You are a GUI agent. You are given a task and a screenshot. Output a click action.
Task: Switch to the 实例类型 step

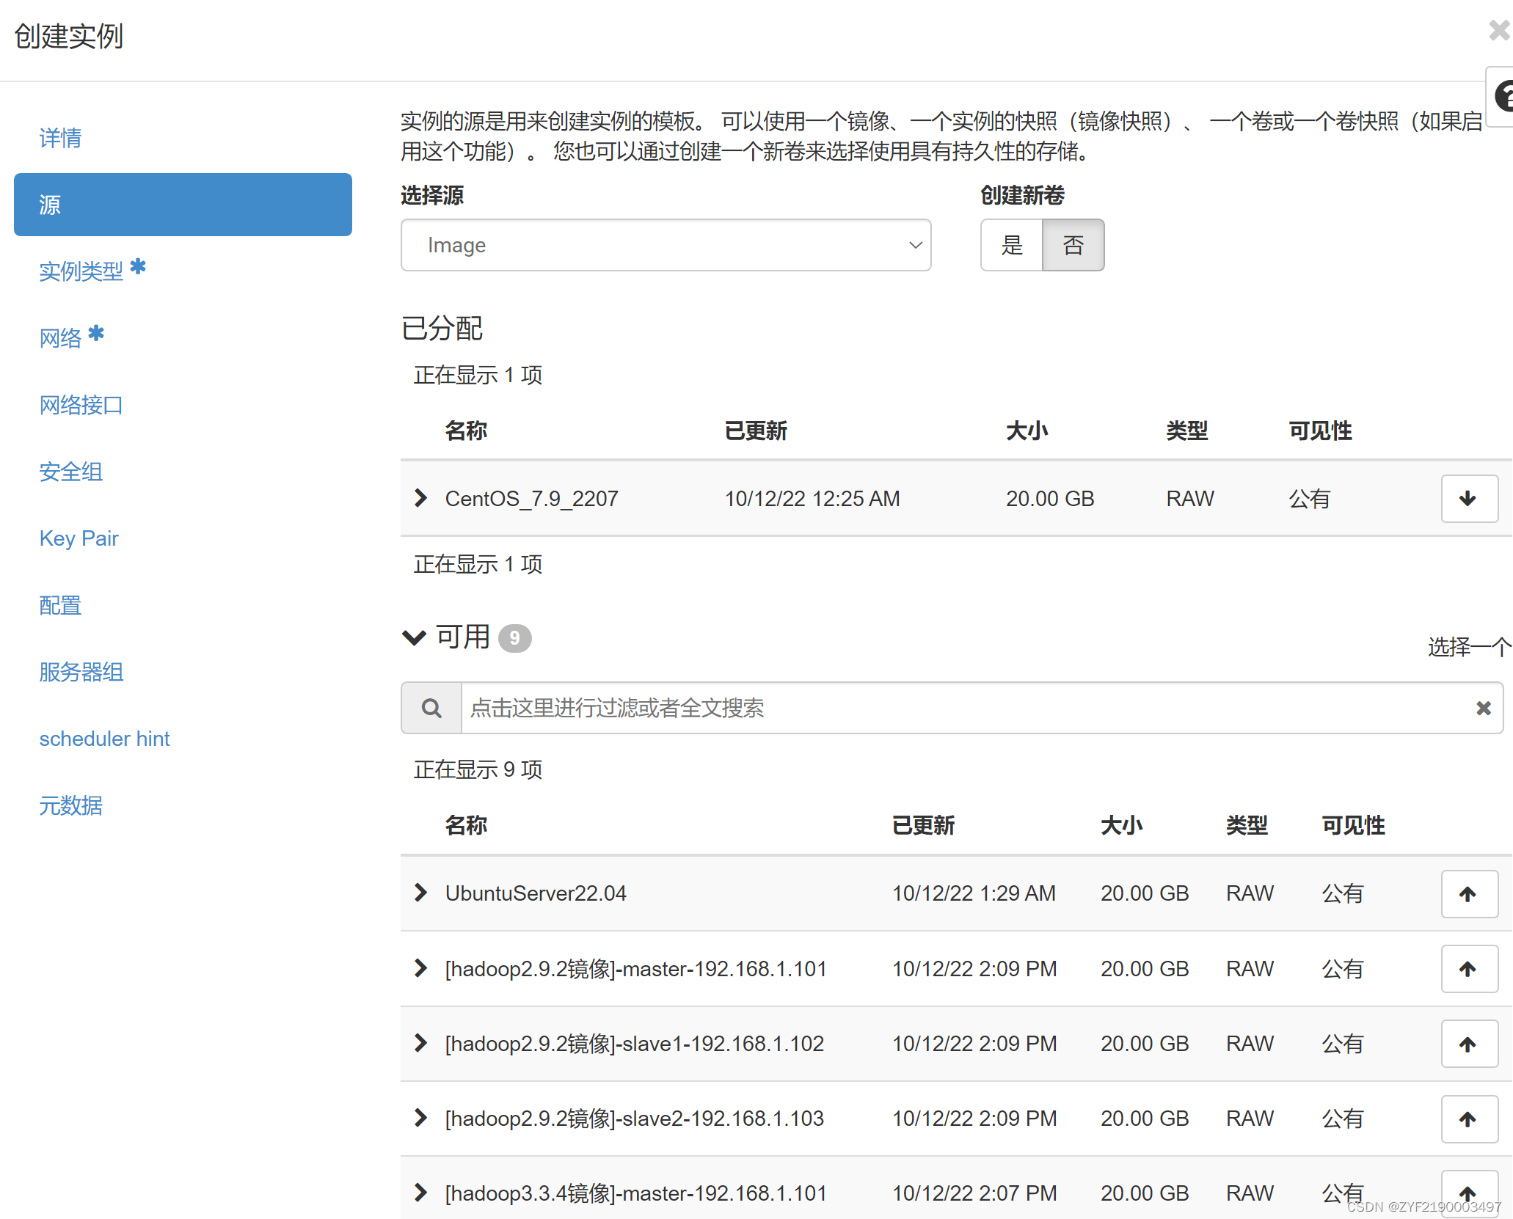click(81, 271)
